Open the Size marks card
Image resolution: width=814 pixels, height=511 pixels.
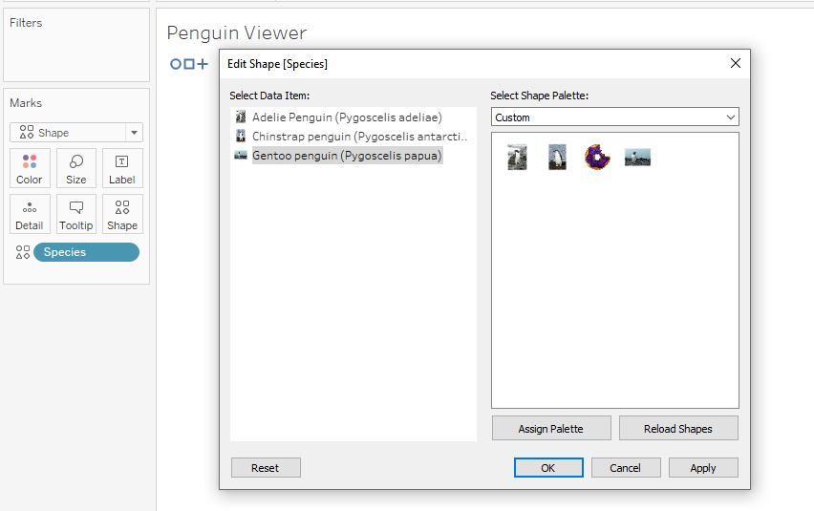click(x=76, y=168)
